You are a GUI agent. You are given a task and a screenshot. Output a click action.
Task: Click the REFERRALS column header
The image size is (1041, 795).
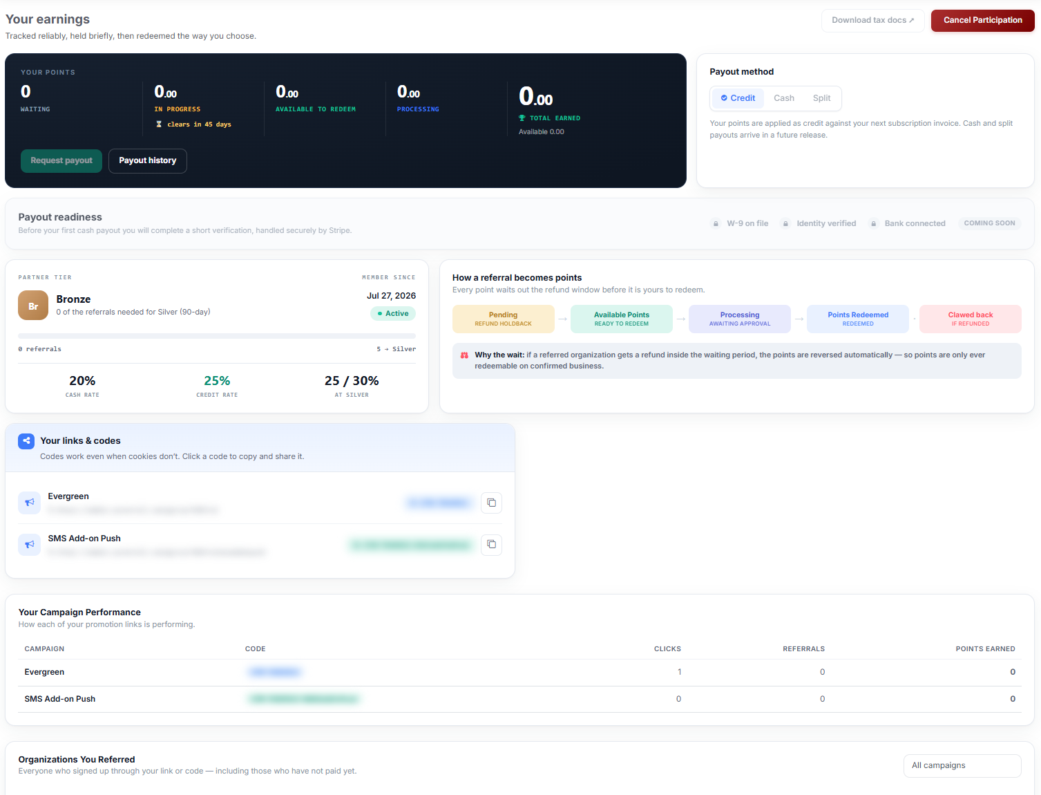pyautogui.click(x=803, y=649)
